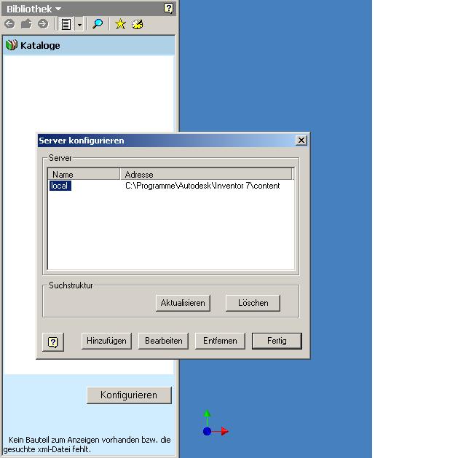
Task: Sort by the Adresse column header
Action: 206,174
